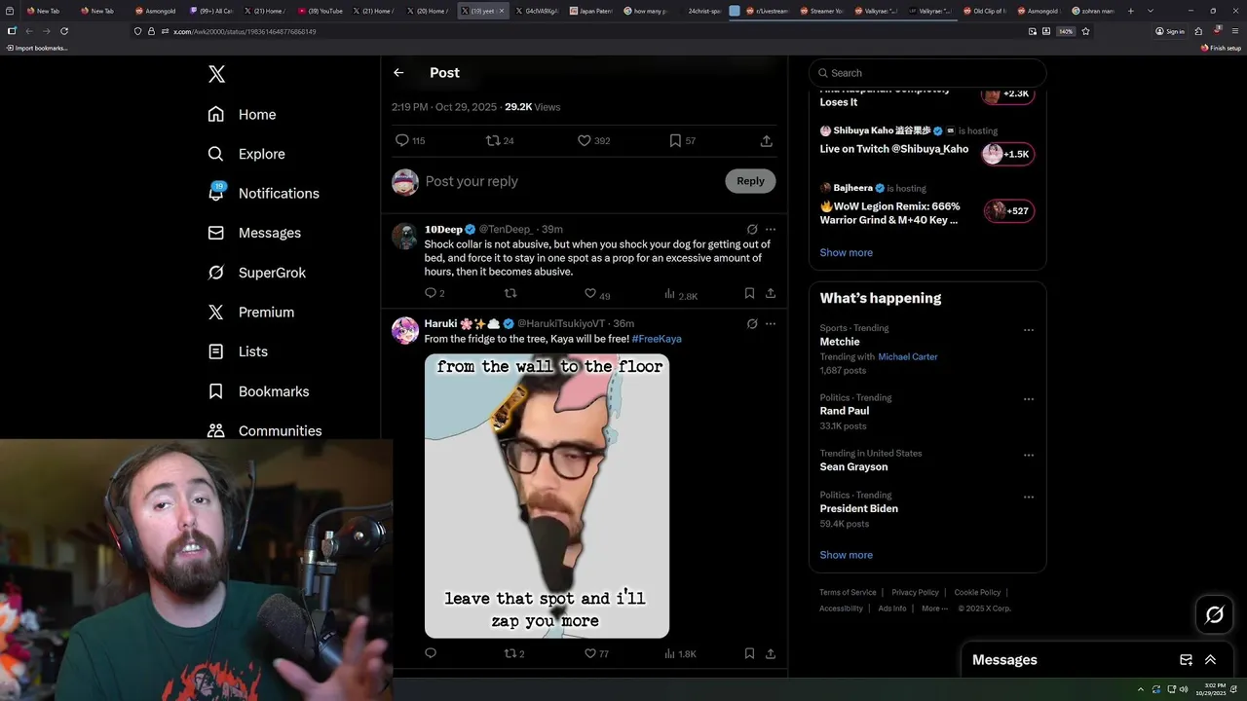Expand the Messages drawer with chevrons
The height and width of the screenshot is (701, 1247).
pyautogui.click(x=1210, y=659)
